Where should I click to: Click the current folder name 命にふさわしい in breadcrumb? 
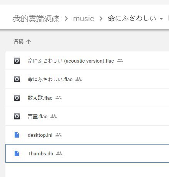(132, 18)
